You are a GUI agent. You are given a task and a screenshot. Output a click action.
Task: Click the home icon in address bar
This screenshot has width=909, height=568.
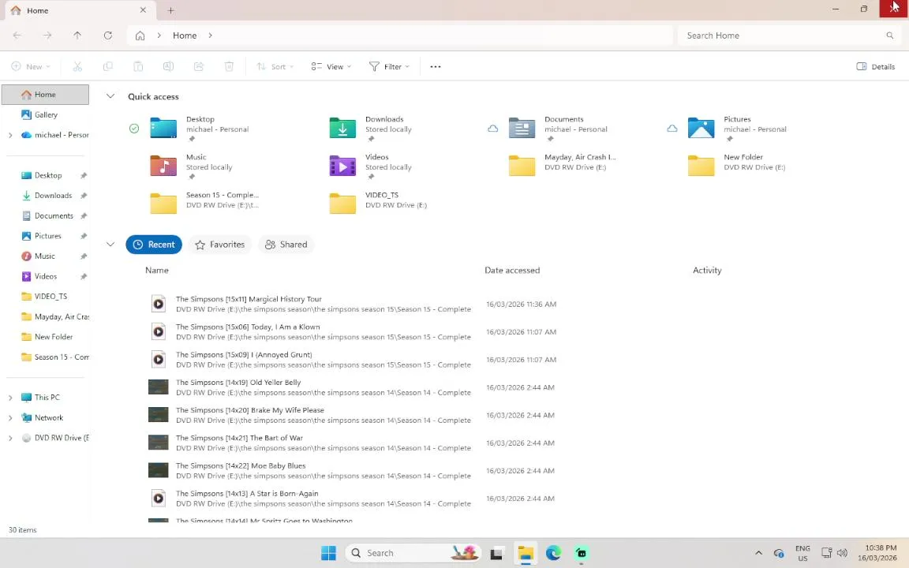[x=140, y=35]
